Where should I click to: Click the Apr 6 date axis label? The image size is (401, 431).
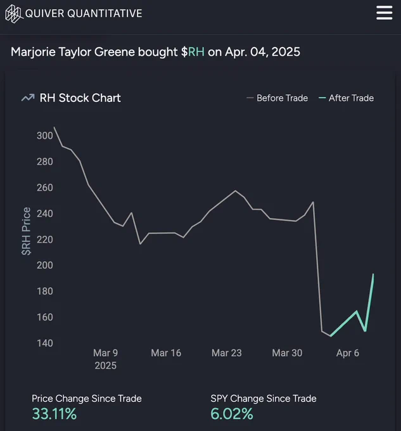pos(347,353)
